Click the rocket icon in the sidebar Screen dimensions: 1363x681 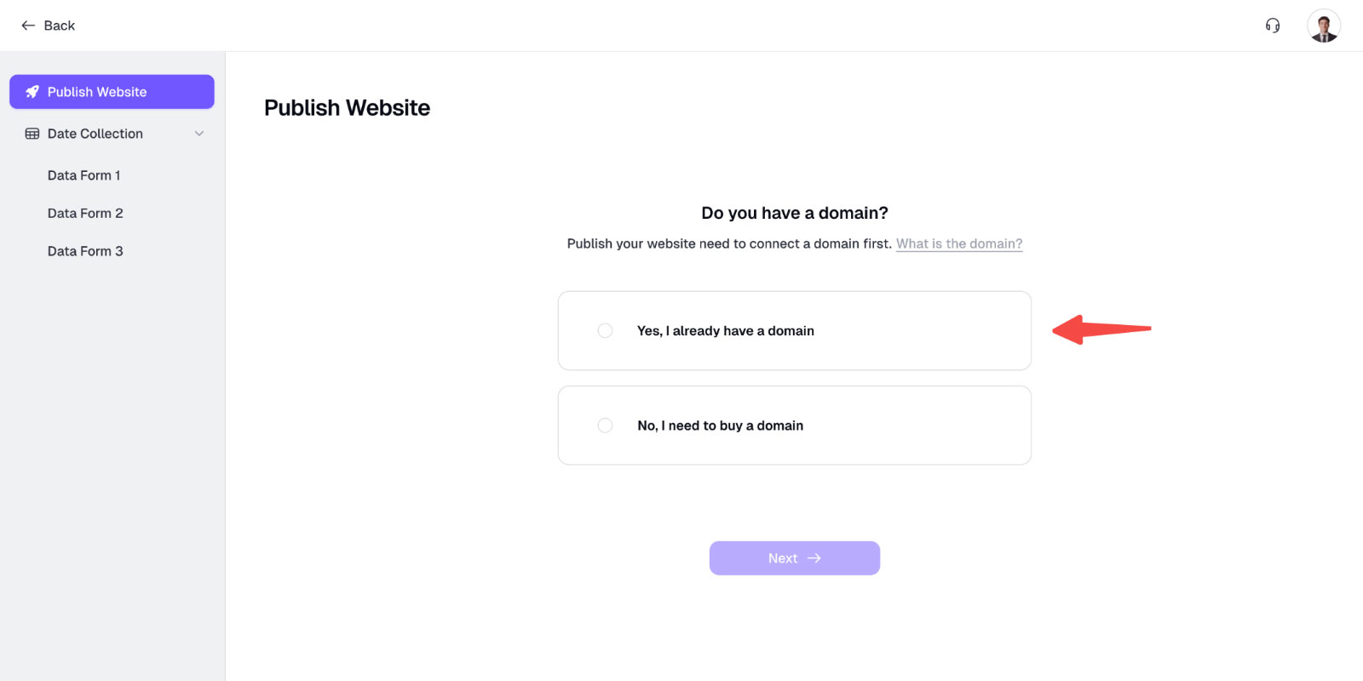[32, 92]
